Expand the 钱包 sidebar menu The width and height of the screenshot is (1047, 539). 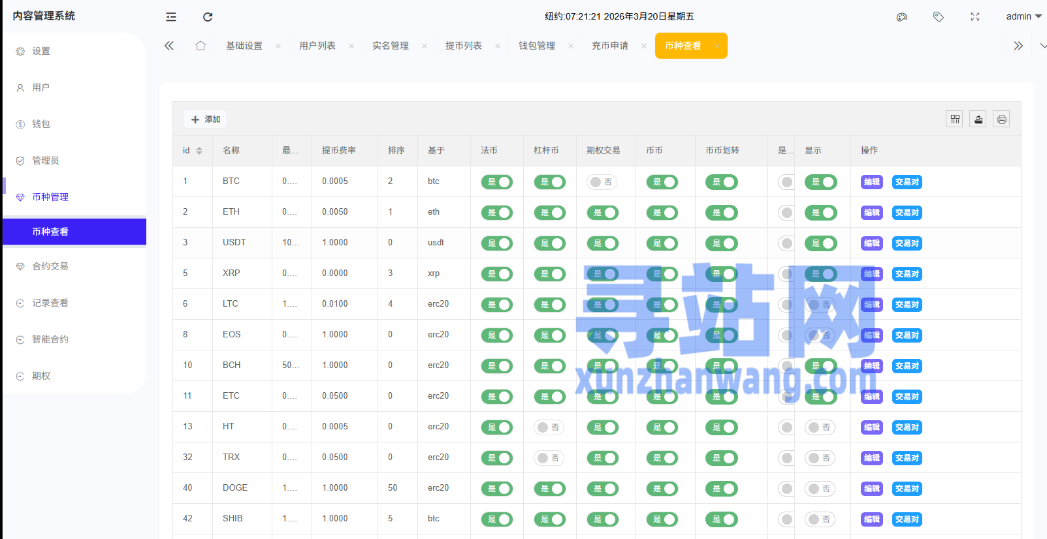coord(41,124)
